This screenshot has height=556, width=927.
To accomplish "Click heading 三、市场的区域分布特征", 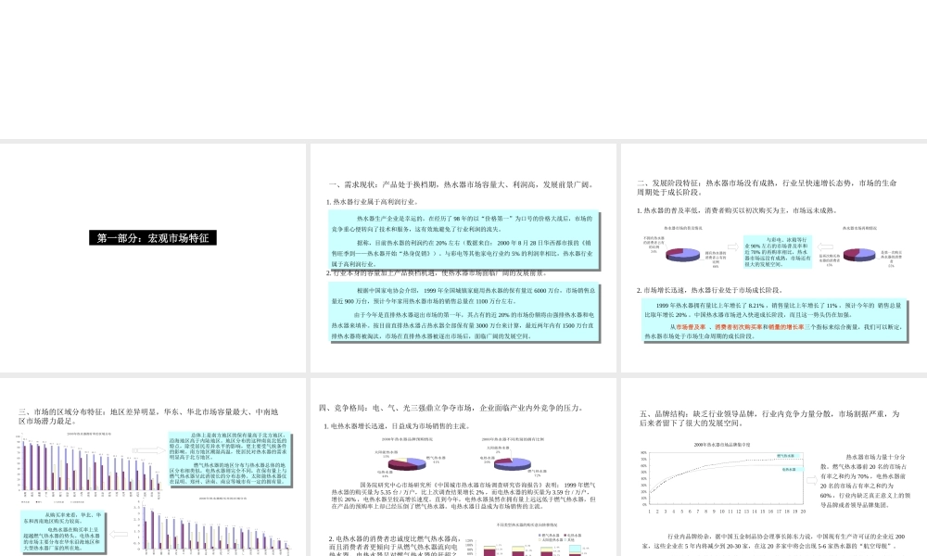I will [x=148, y=416].
